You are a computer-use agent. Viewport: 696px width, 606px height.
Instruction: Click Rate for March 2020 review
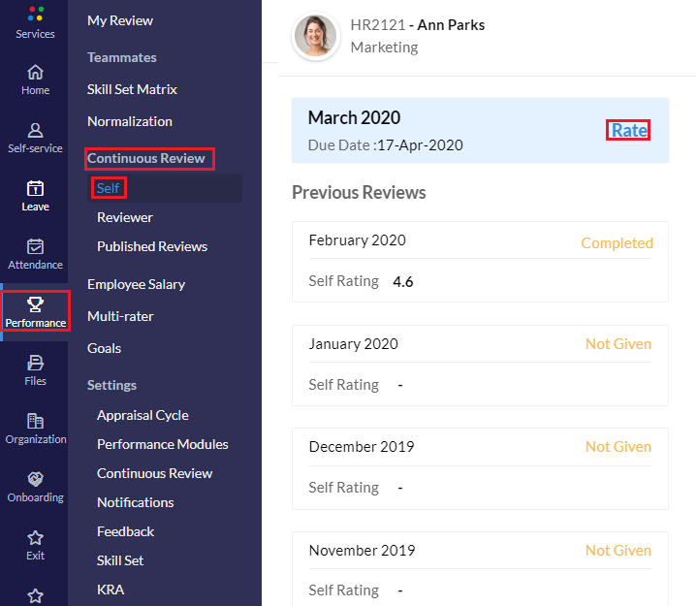pyautogui.click(x=628, y=130)
